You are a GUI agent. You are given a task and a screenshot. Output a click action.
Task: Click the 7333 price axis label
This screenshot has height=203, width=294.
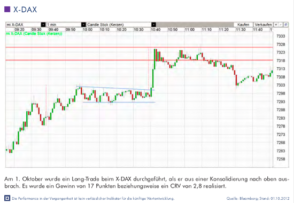pos(281,36)
